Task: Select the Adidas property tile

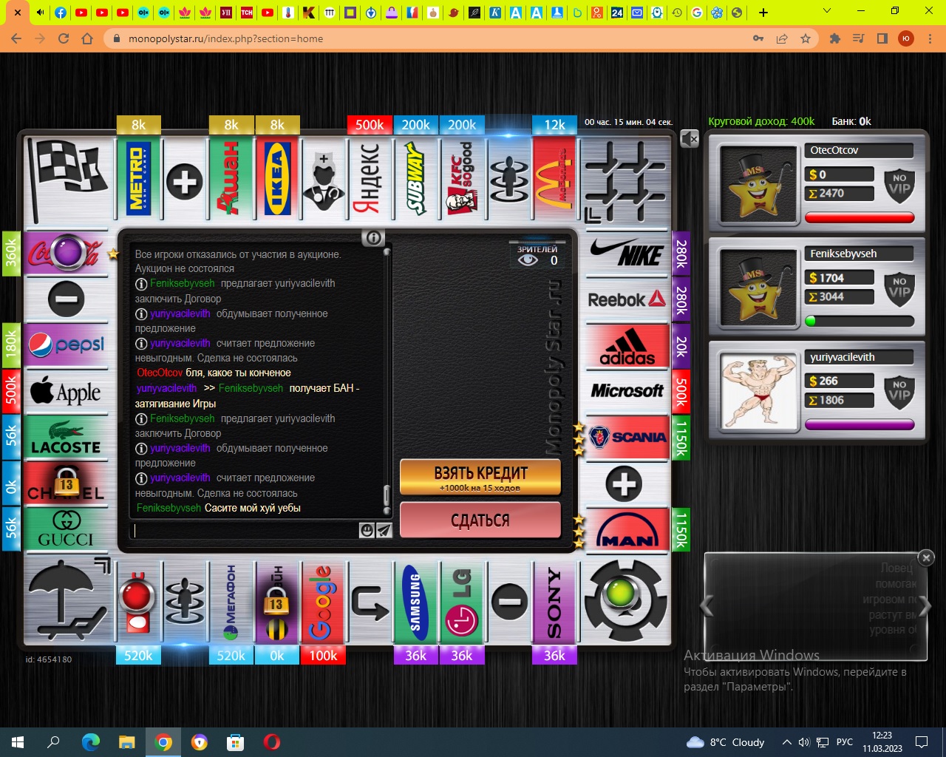Action: point(627,346)
